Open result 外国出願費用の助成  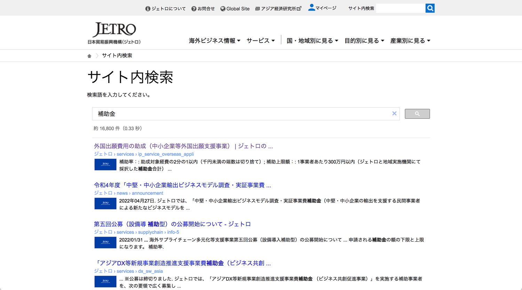[183, 146]
